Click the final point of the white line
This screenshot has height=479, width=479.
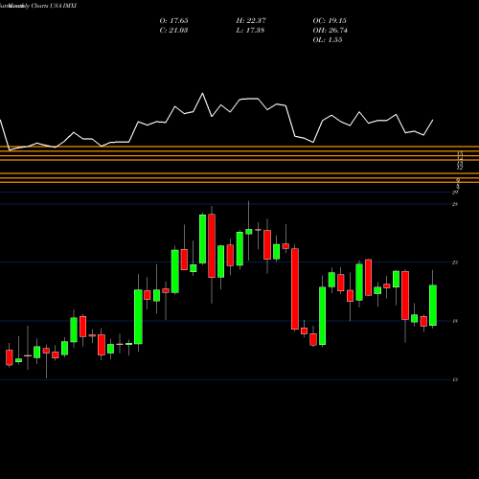pos(433,120)
